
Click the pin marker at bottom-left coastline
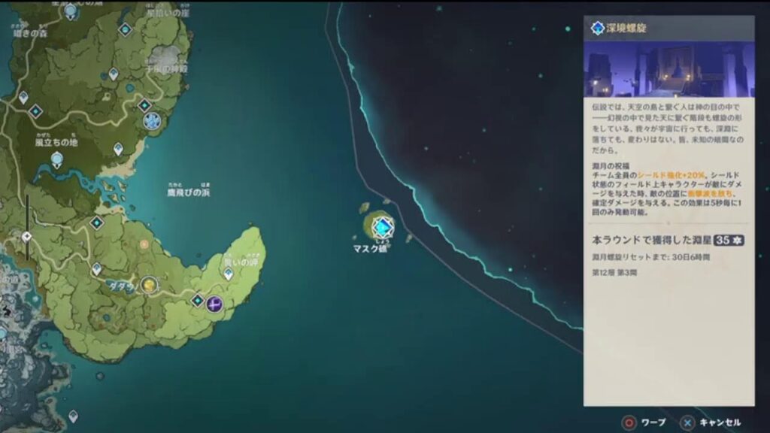click(73, 415)
